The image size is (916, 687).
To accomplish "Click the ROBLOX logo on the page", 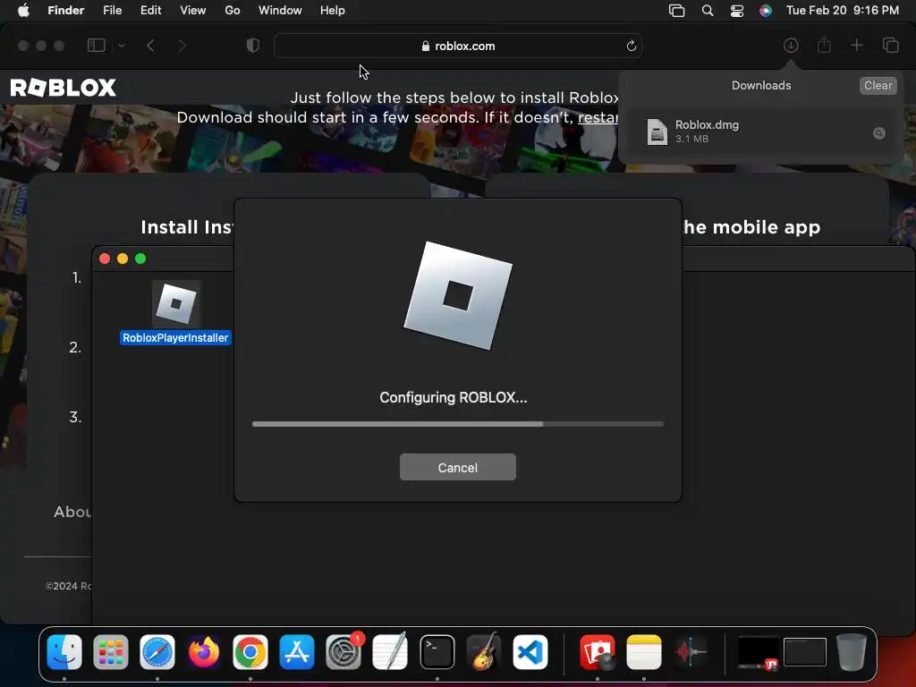I will click(x=64, y=88).
